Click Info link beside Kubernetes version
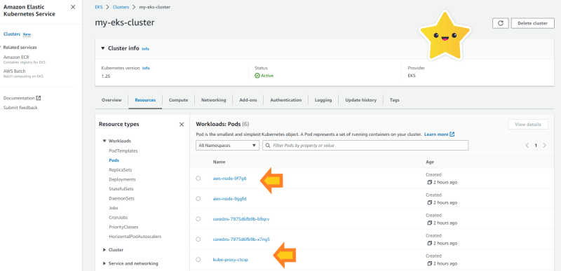 (x=146, y=68)
